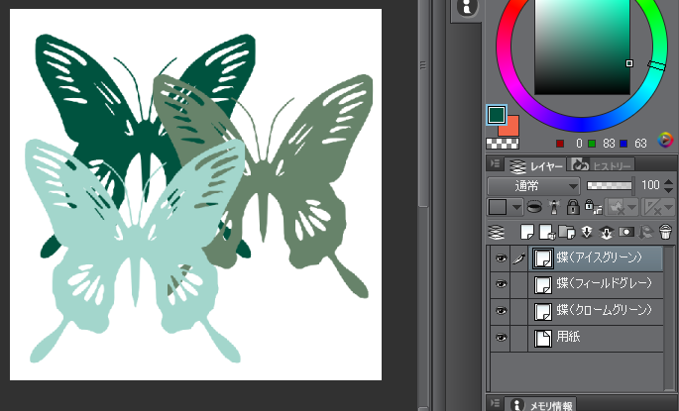Click panel dock collapse grip

click(x=423, y=65)
